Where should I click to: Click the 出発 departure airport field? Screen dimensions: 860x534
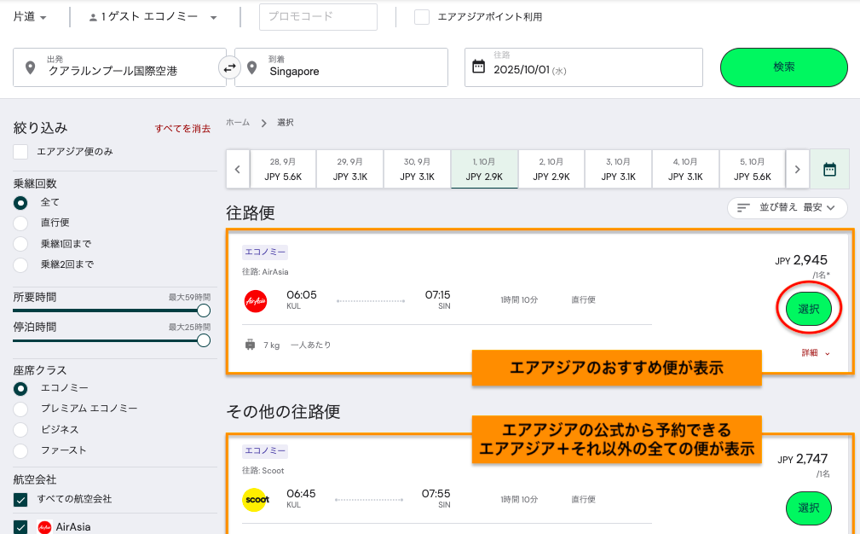(119, 67)
